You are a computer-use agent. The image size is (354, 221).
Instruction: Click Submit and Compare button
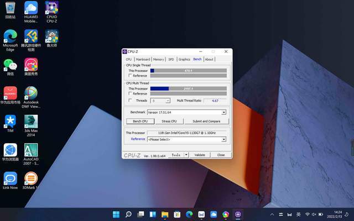tap(206, 122)
